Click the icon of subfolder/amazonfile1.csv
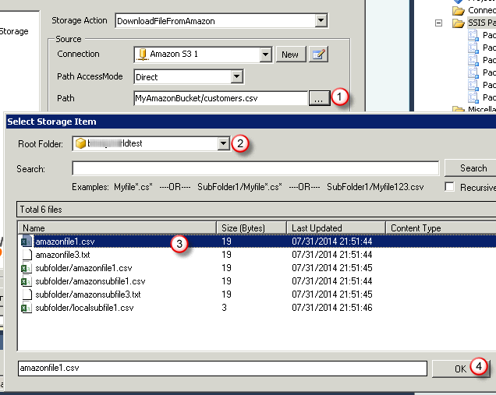This screenshot has width=496, height=395. [x=27, y=268]
